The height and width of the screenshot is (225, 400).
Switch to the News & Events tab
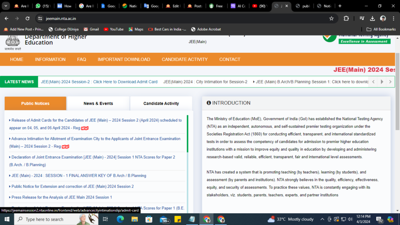tap(98, 104)
